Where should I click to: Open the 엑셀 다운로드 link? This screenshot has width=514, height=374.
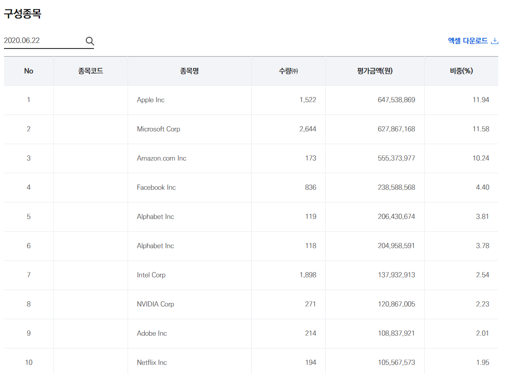pyautogui.click(x=473, y=41)
